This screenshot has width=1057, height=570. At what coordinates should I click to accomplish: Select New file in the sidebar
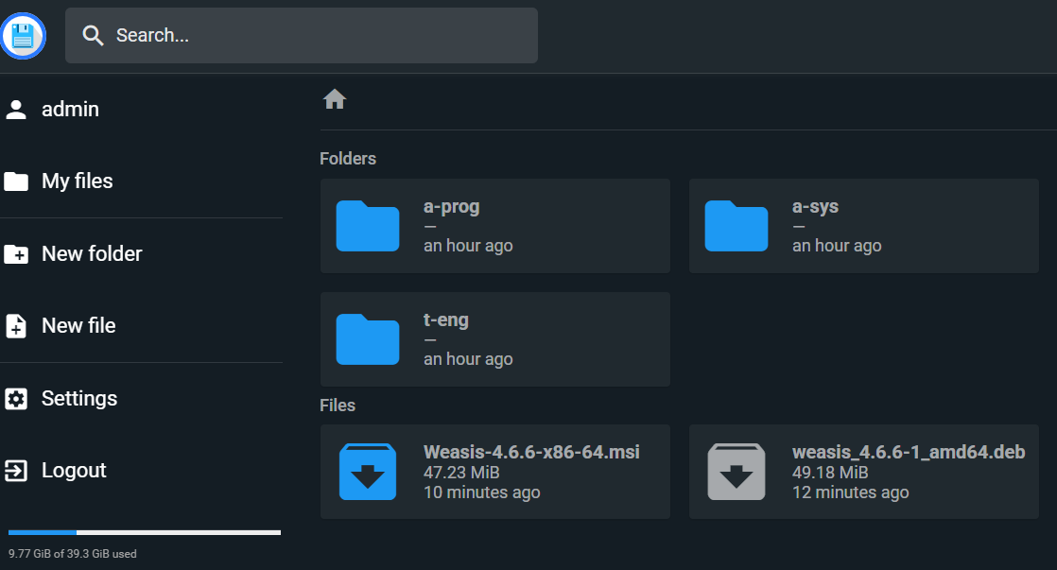[x=78, y=326]
